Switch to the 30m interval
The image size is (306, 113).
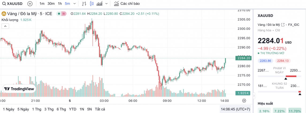click(x=51, y=4)
